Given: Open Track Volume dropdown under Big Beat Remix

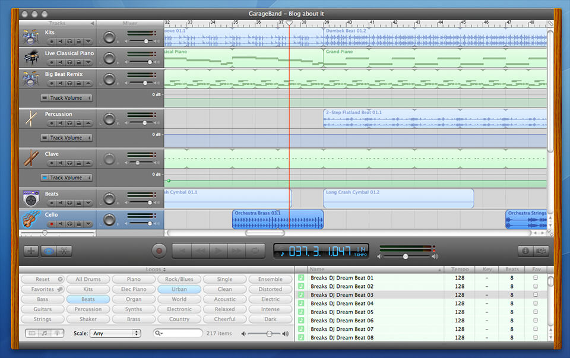Looking at the screenshot, I should coord(66,98).
